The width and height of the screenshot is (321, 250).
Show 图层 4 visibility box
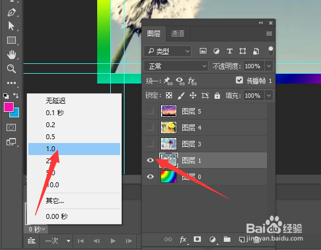click(x=150, y=127)
